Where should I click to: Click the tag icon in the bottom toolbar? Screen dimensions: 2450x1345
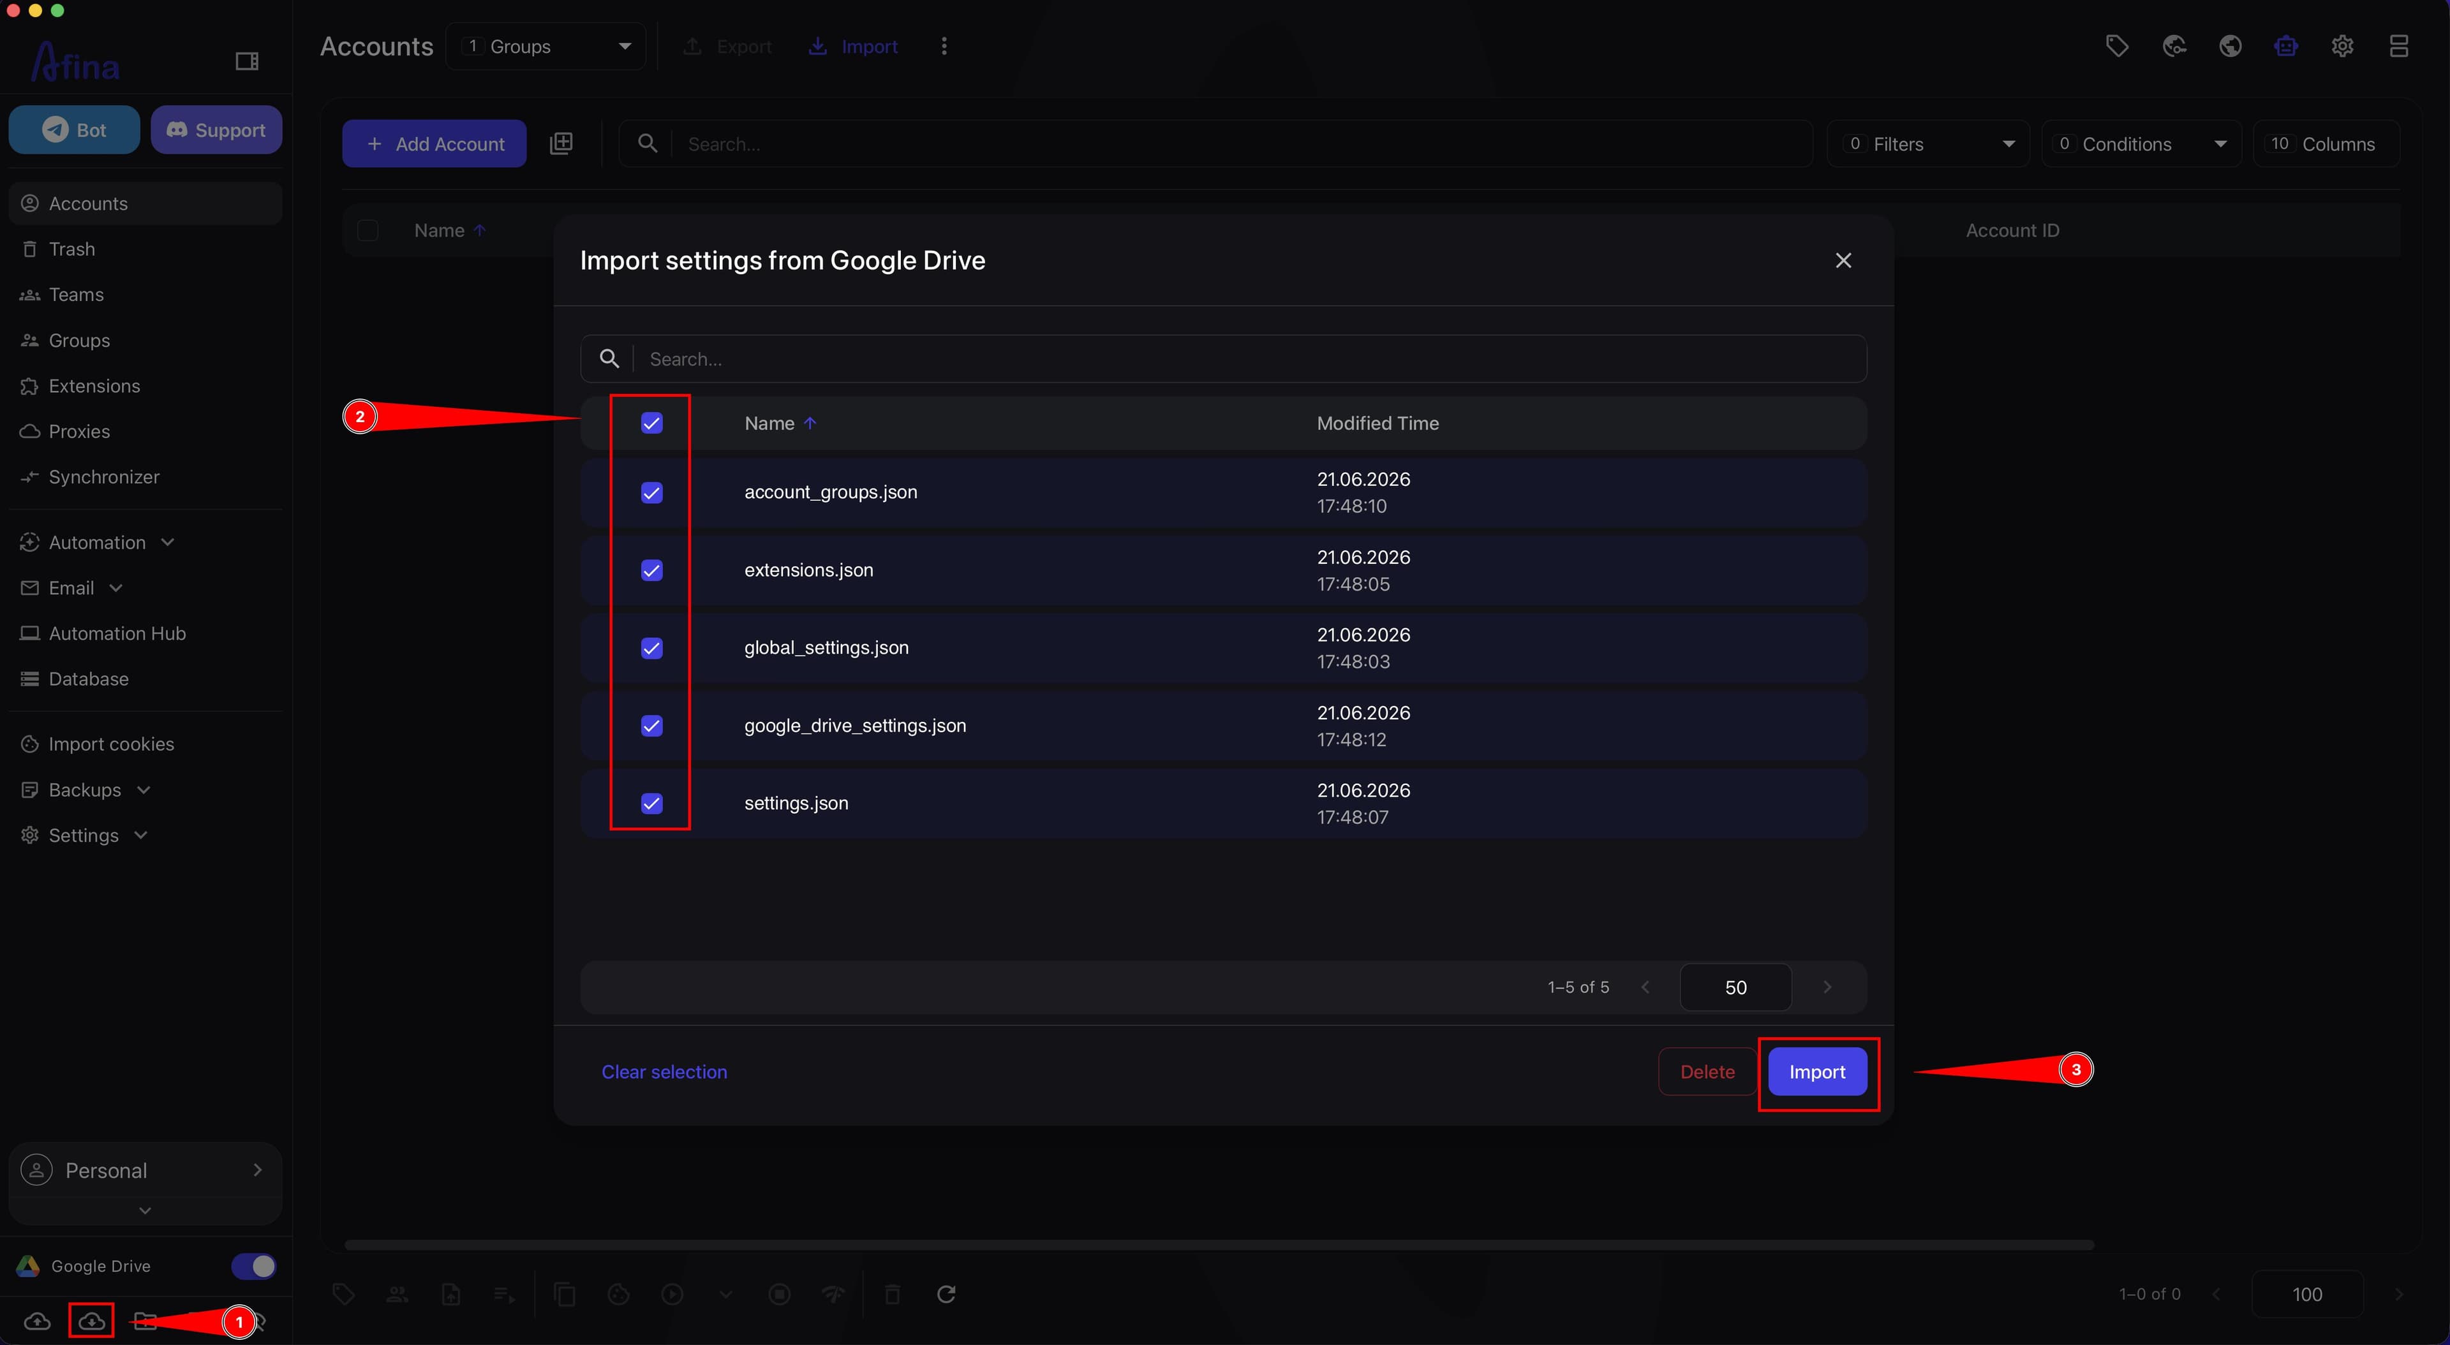pyautogui.click(x=345, y=1294)
